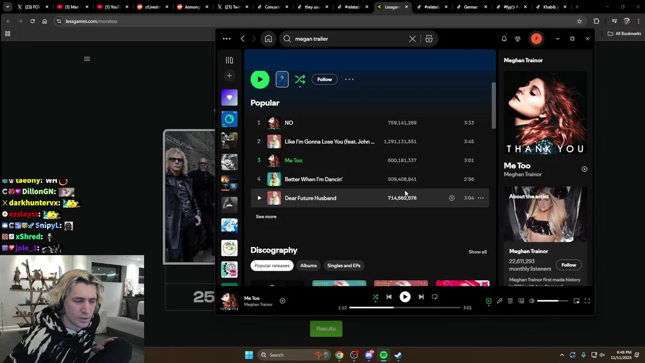Open the Spotify Home page
The width and height of the screenshot is (645, 363).
coord(268,39)
